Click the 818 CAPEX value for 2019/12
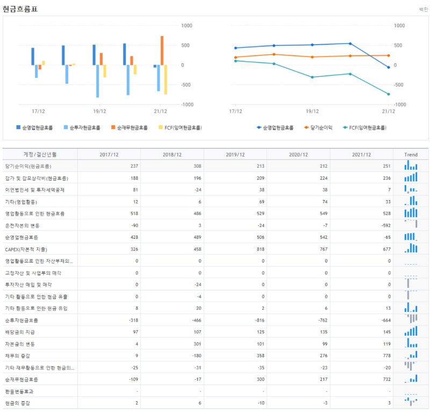This screenshot has width=430, height=412. click(x=261, y=249)
